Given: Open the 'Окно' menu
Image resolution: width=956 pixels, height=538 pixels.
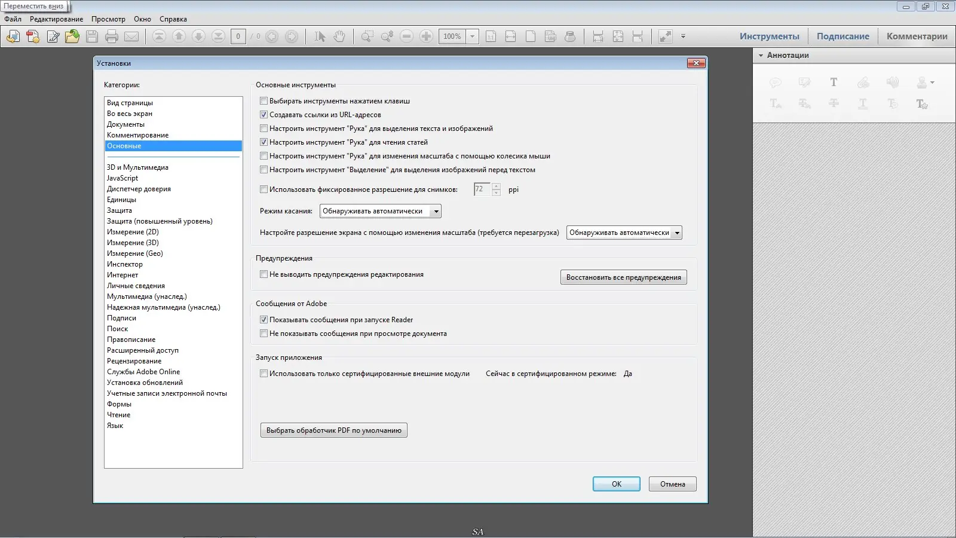Looking at the screenshot, I should [x=142, y=19].
